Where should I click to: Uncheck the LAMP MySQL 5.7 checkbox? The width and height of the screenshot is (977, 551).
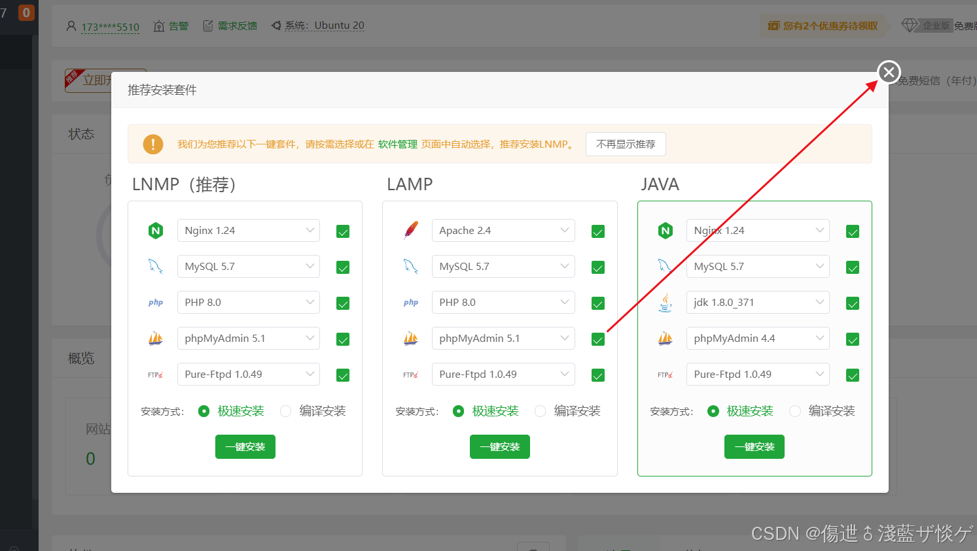point(598,267)
